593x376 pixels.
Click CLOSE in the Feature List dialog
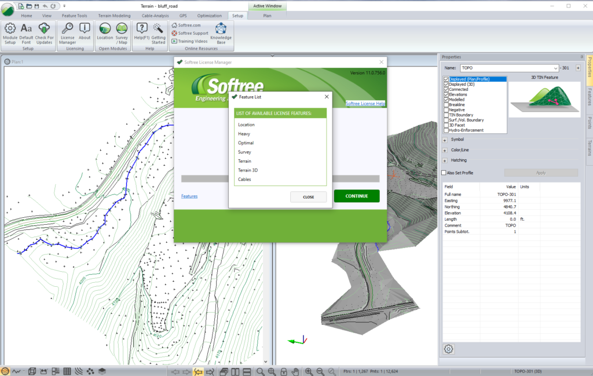(x=308, y=197)
